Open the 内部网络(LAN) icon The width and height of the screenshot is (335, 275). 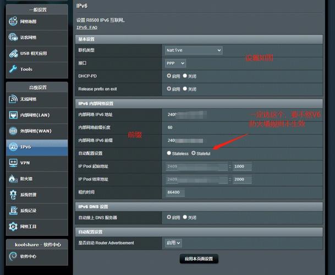click(13, 115)
